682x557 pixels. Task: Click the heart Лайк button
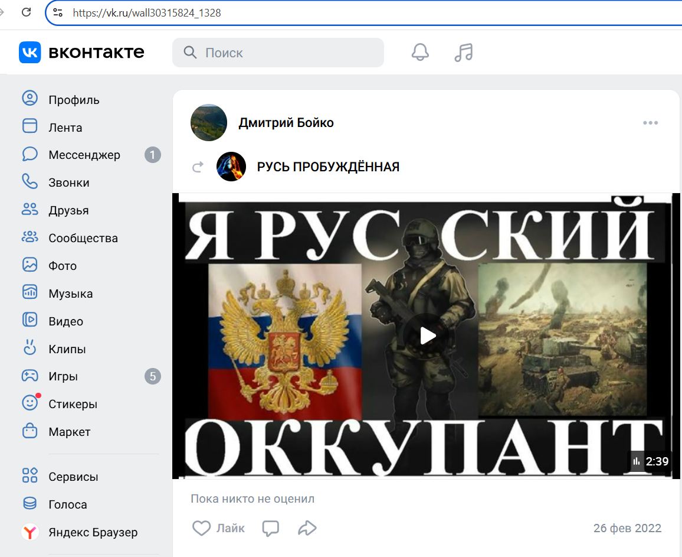click(218, 528)
